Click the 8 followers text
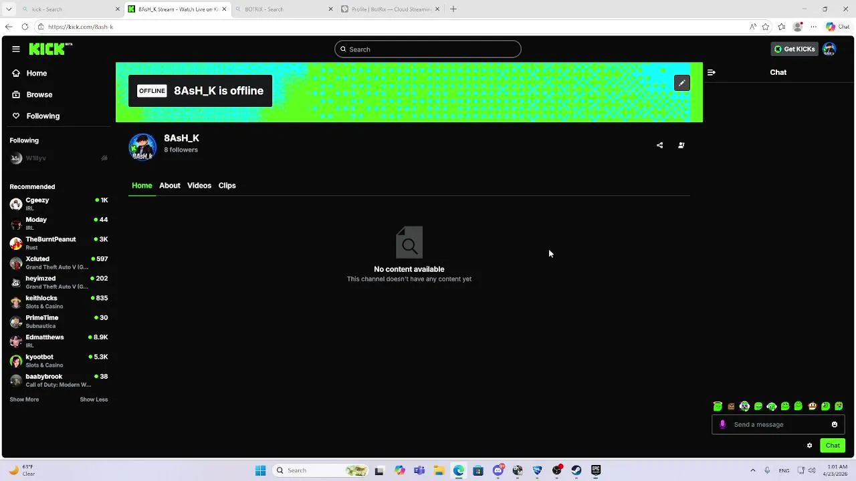The image size is (856, 481). pos(181,150)
